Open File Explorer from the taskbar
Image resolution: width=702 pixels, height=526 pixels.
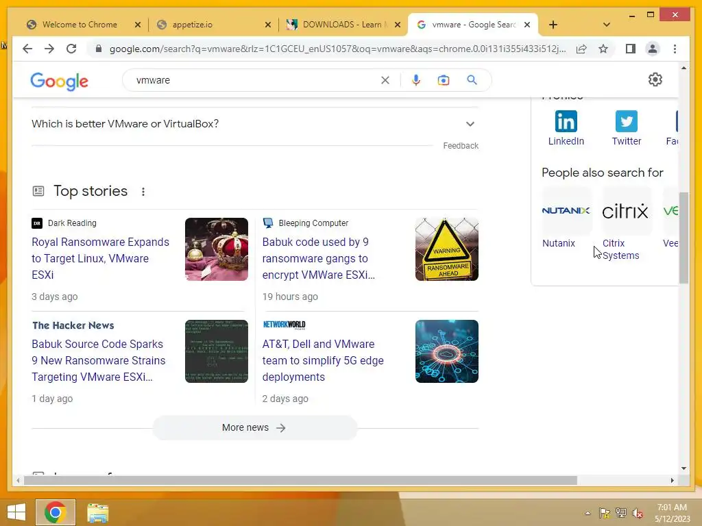pyautogui.click(x=97, y=513)
